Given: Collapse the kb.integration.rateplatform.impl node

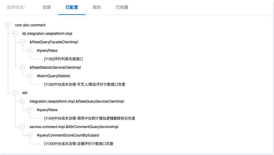Looking at the screenshot, I should 15,34.
